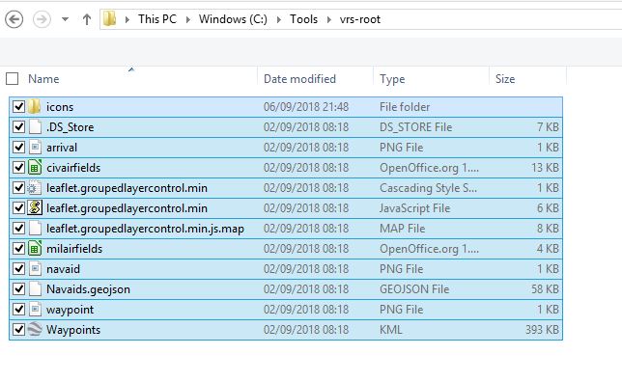Uncheck the civairfields checkbox
The width and height of the screenshot is (622, 382).
18,167
